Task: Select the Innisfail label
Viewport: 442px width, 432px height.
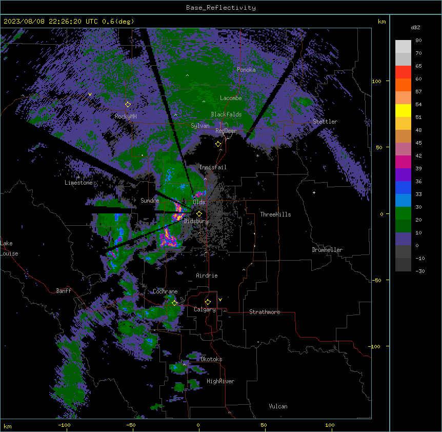Action: tap(213, 167)
